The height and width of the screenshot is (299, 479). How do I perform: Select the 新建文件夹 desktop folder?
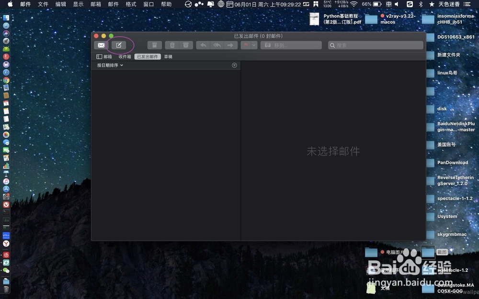(443, 55)
